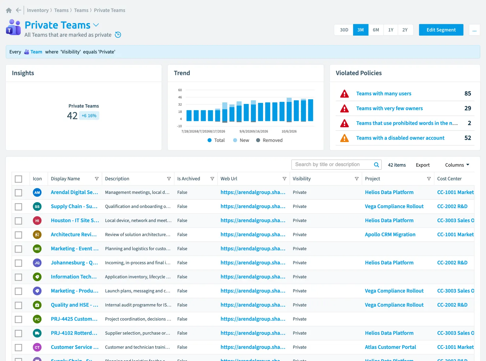
Task: Expand the Private Teams title dropdown chevron
Action: point(96,25)
